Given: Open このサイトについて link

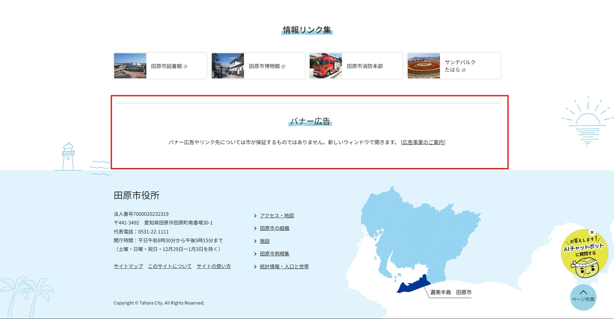Looking at the screenshot, I should pyautogui.click(x=170, y=266).
